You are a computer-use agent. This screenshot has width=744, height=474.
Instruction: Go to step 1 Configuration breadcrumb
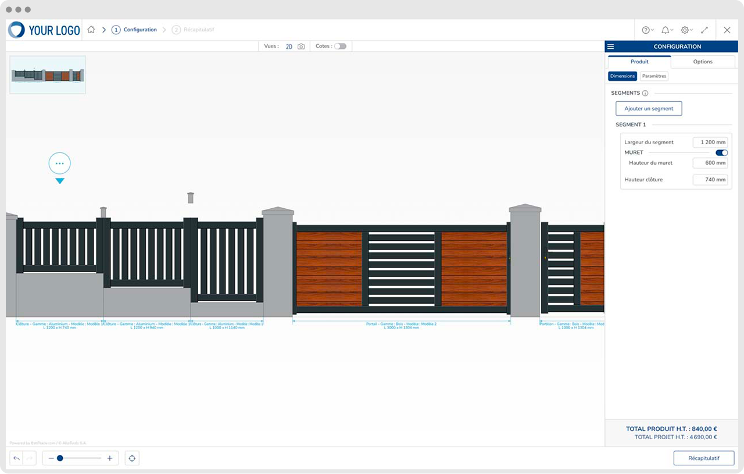pyautogui.click(x=134, y=30)
